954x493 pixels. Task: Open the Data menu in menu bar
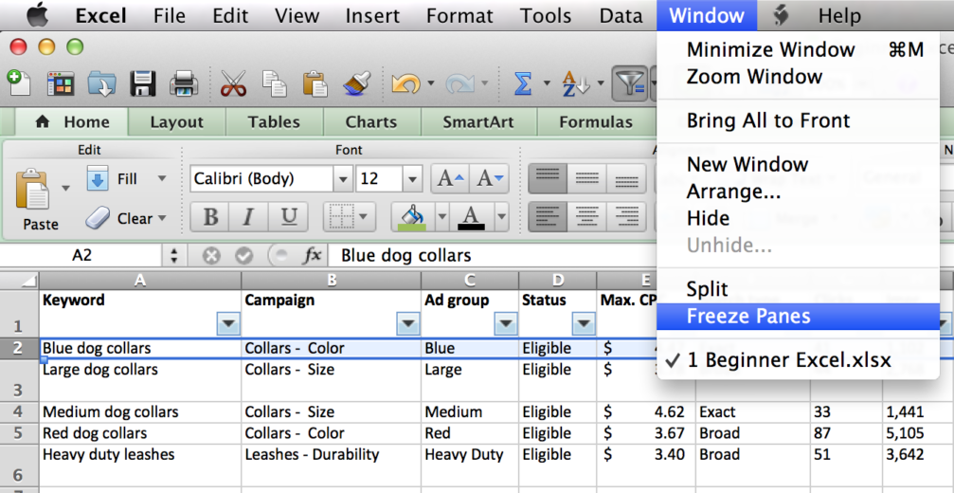(621, 16)
